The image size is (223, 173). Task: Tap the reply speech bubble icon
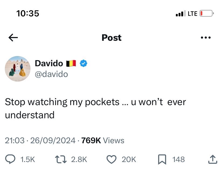tap(10, 159)
